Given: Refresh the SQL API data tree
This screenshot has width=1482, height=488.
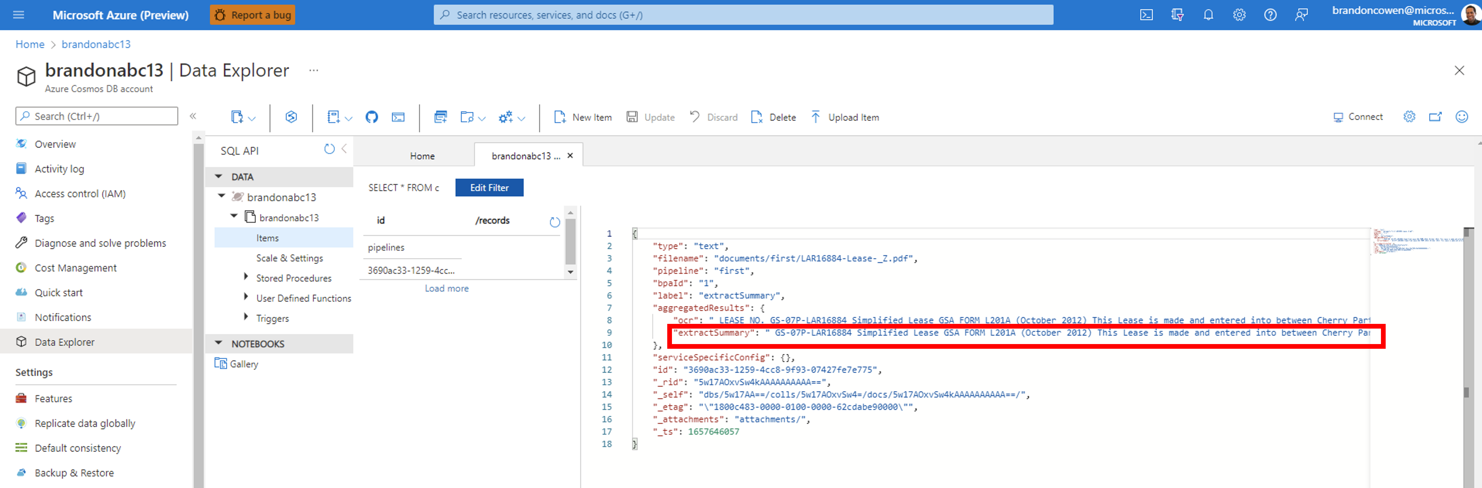Looking at the screenshot, I should coord(329,149).
